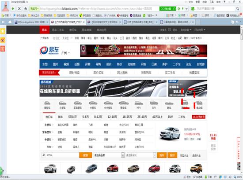The image size is (243, 180).
Task: Close the 广州汽车网 active browser tab
Action: coord(84,22)
